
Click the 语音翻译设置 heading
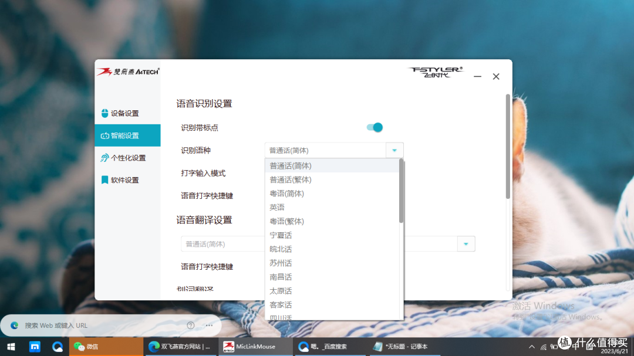(204, 220)
